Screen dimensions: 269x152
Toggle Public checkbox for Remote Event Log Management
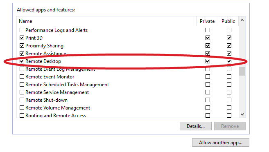tap(229, 69)
